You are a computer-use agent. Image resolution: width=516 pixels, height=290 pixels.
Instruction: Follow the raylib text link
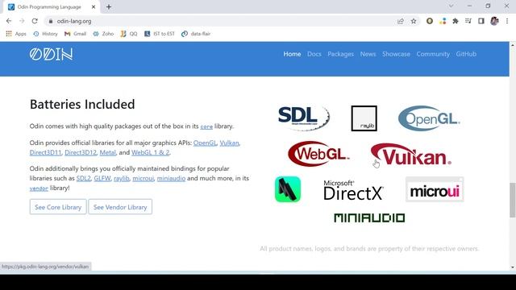tap(122, 178)
